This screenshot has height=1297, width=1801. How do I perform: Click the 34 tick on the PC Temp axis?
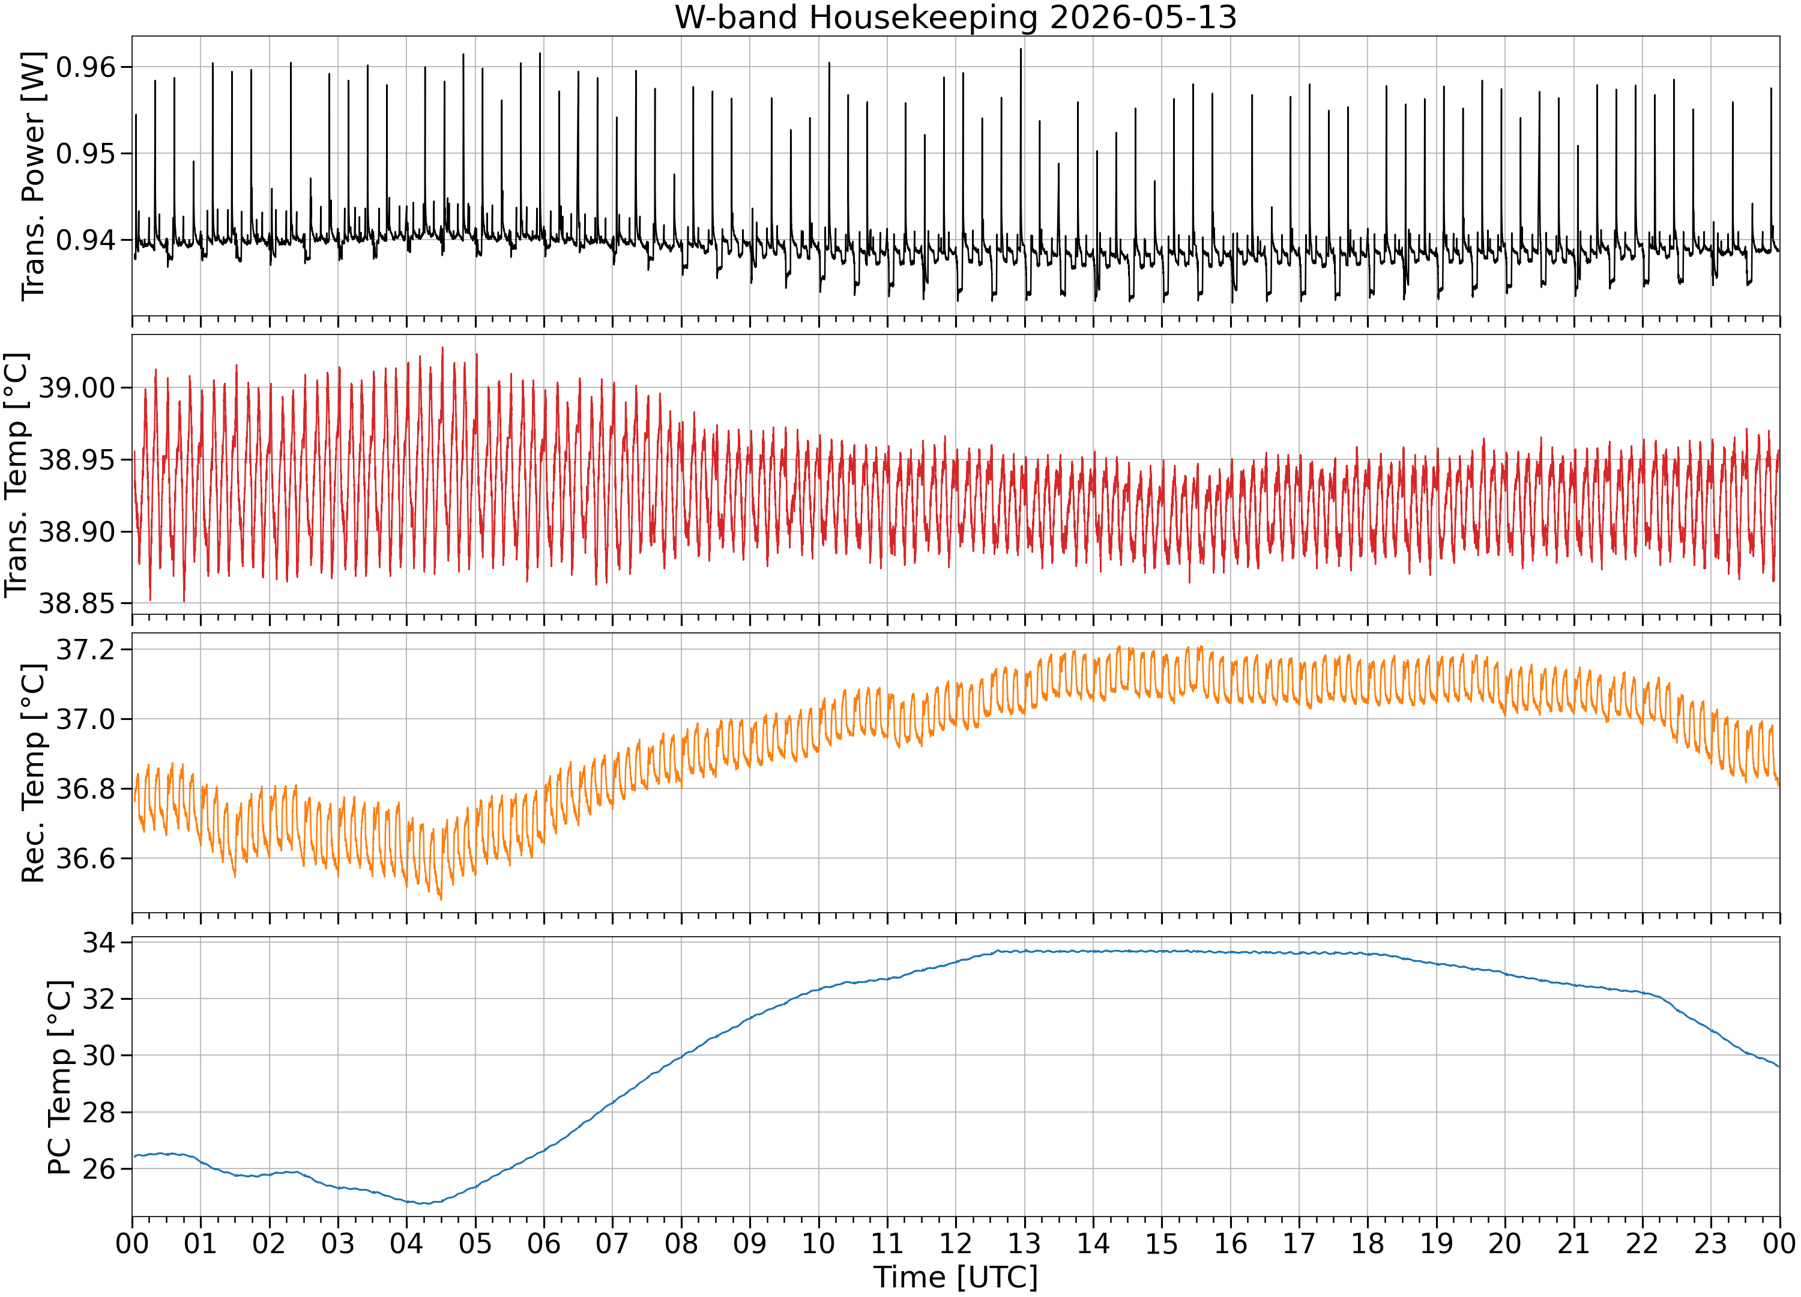(x=99, y=943)
